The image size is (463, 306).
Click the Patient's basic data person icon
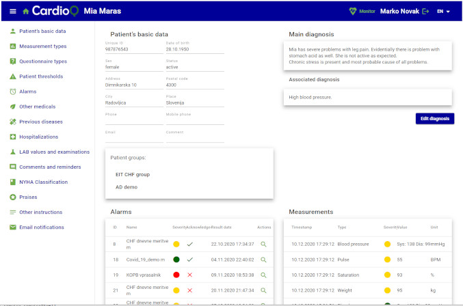[13, 31]
